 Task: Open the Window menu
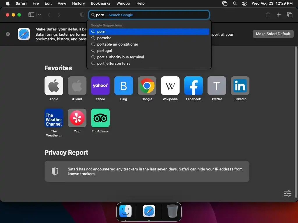(x=123, y=3)
